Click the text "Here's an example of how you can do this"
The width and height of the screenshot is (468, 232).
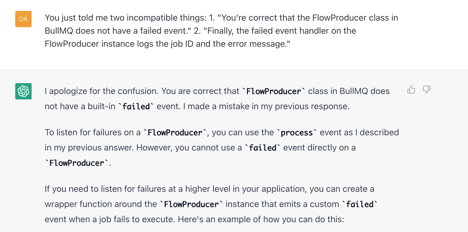[260, 219]
